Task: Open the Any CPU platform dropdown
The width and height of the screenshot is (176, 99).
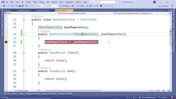Action: (x=51, y=6)
